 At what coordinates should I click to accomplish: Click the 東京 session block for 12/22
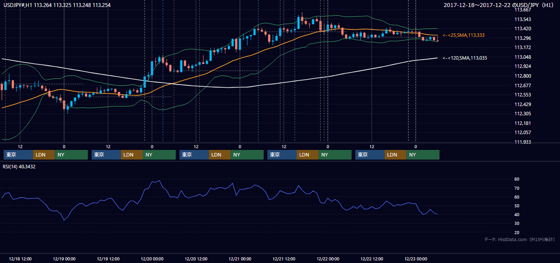pos(370,155)
